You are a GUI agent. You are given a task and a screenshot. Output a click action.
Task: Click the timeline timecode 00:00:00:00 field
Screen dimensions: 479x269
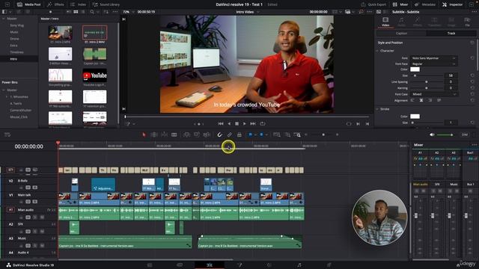point(28,146)
